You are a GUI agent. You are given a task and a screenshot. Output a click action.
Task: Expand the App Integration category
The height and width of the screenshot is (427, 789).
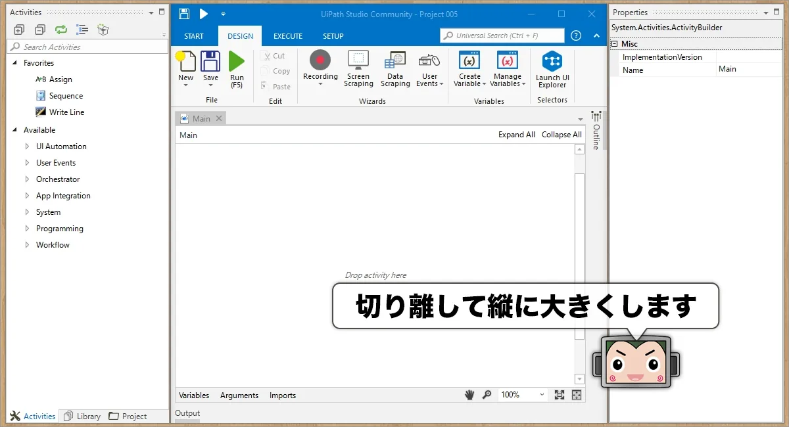pos(27,196)
